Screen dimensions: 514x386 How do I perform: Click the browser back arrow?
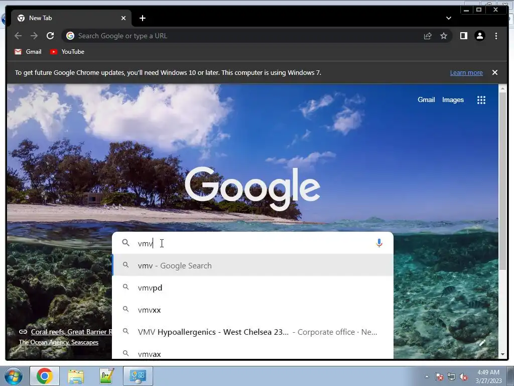(x=18, y=36)
